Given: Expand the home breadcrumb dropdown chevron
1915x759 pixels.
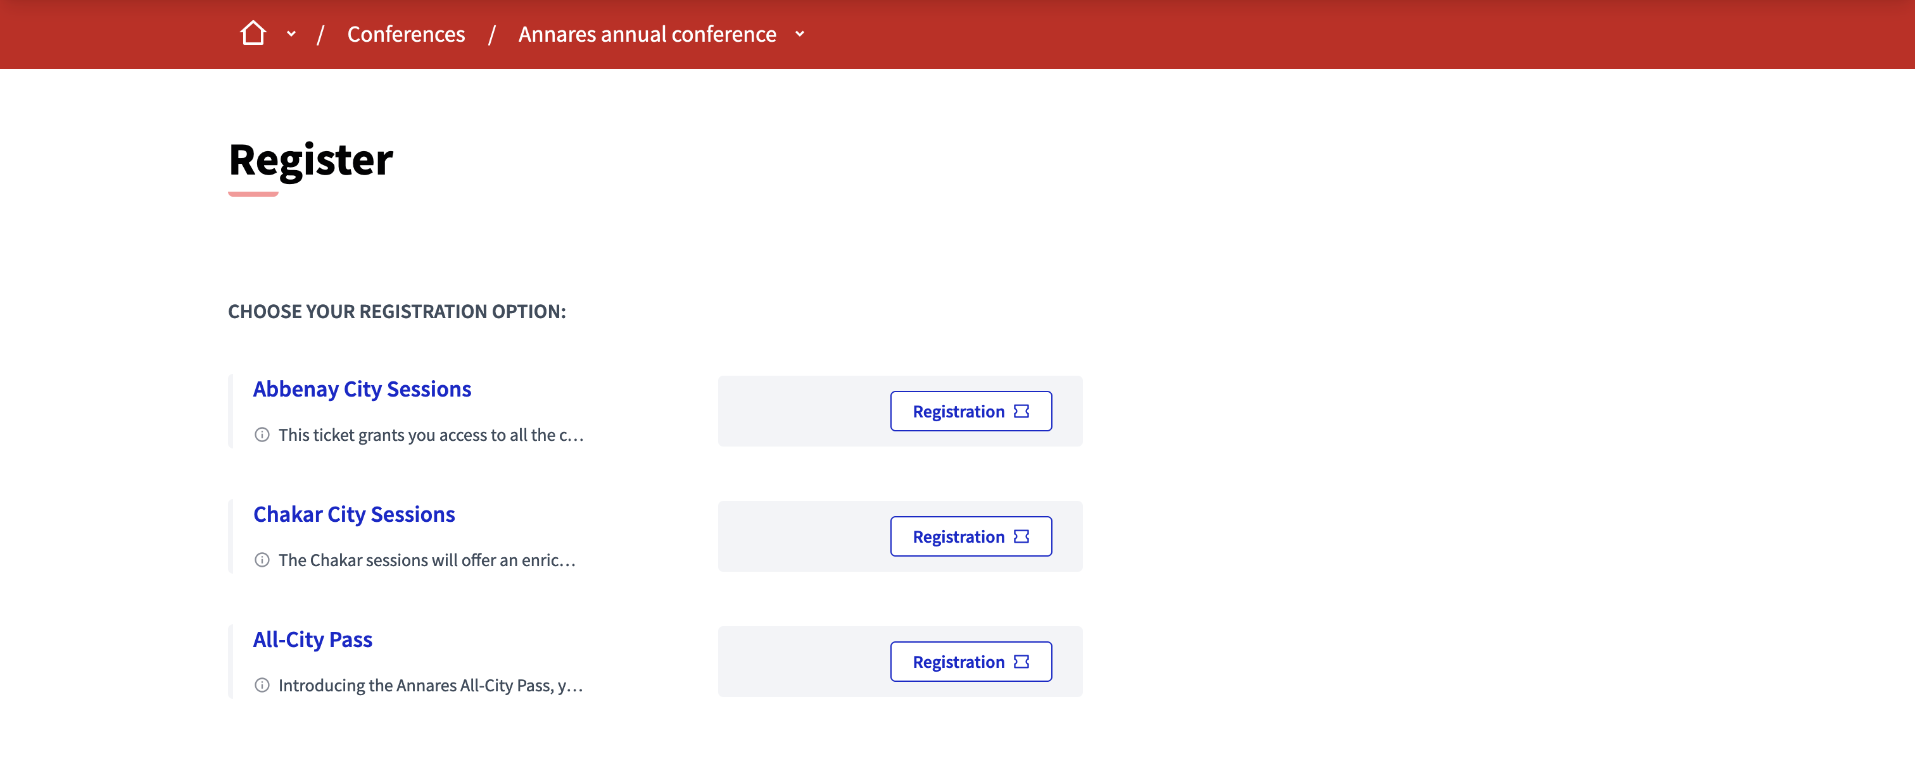Looking at the screenshot, I should (x=291, y=34).
